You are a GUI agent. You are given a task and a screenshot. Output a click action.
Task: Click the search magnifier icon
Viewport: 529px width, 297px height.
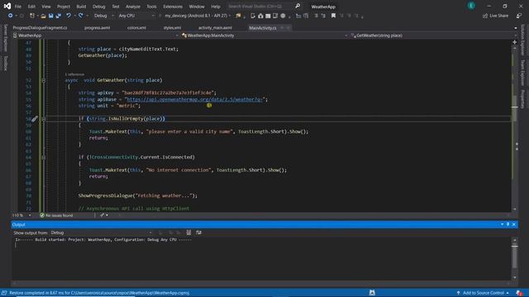(298, 6)
